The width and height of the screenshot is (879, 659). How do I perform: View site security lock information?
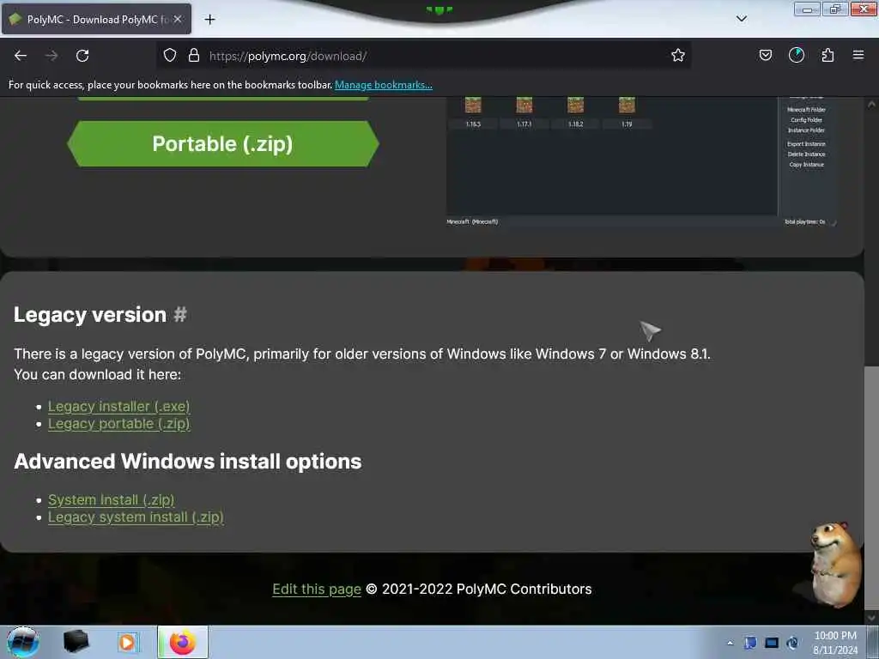tap(194, 56)
